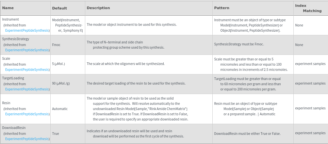The image size is (328, 144).
Task: Click the Default column header
Action: 59,8
